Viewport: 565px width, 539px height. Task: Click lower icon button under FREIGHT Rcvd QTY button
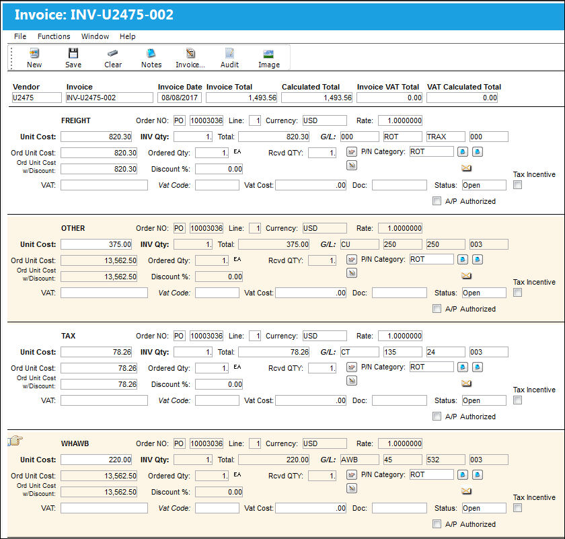(352, 166)
